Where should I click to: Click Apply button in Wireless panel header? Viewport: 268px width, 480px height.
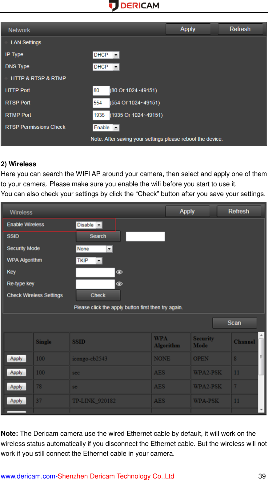[187, 211]
